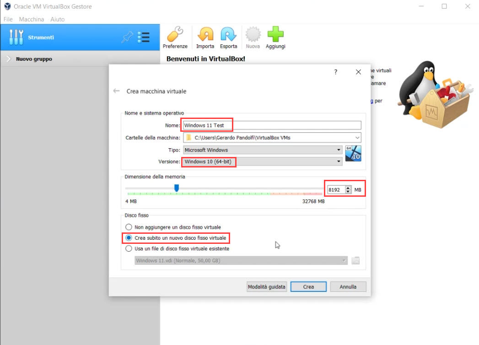Select 'Crea subito un nuovo disco' option

pyautogui.click(x=129, y=238)
